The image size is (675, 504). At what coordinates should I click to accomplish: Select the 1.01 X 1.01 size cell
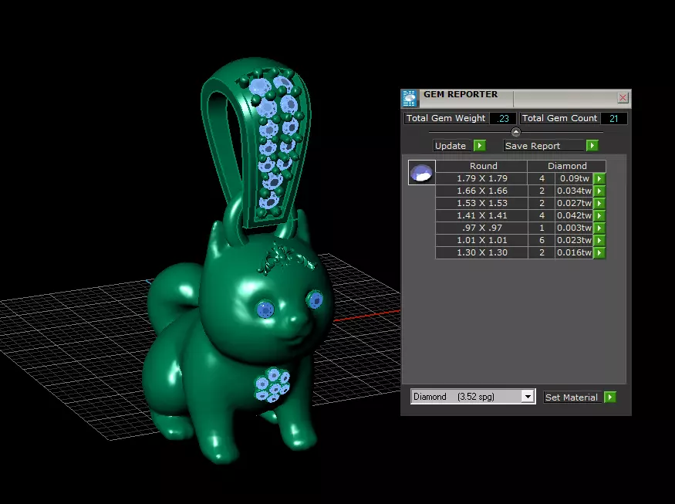pyautogui.click(x=481, y=240)
